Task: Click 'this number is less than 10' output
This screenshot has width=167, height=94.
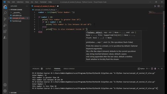Action: tap(44, 86)
